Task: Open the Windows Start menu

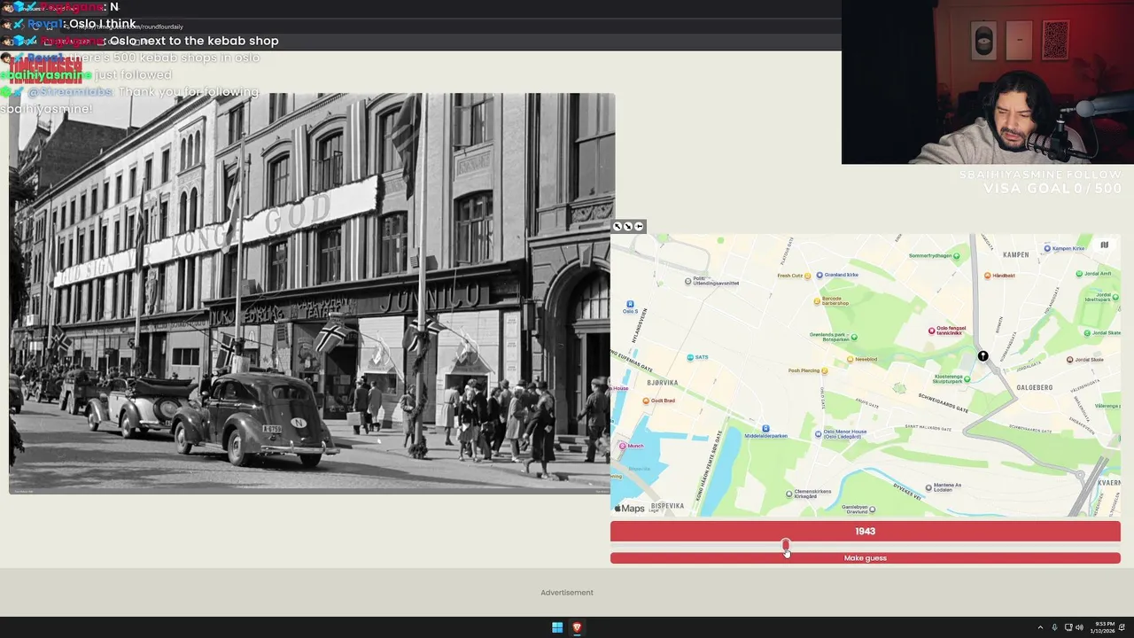Action: (x=557, y=627)
